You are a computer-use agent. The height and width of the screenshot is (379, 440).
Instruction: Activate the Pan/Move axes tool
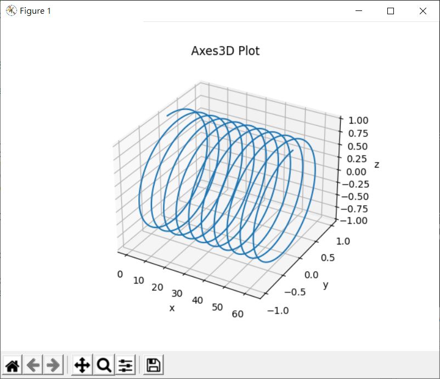(x=82, y=365)
